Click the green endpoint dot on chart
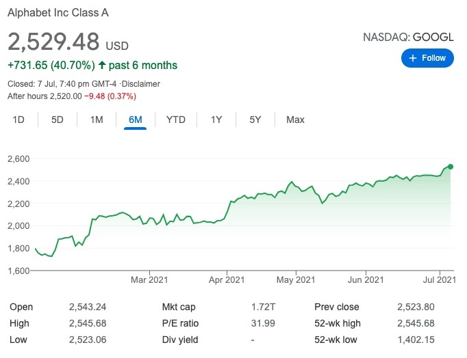This screenshot has height=358, width=467. (451, 167)
